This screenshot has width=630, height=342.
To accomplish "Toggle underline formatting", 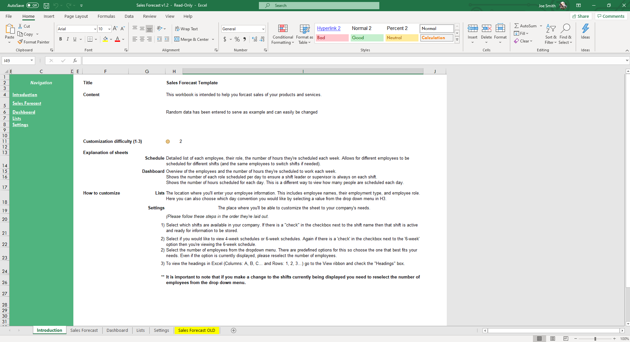I will 75,39.
